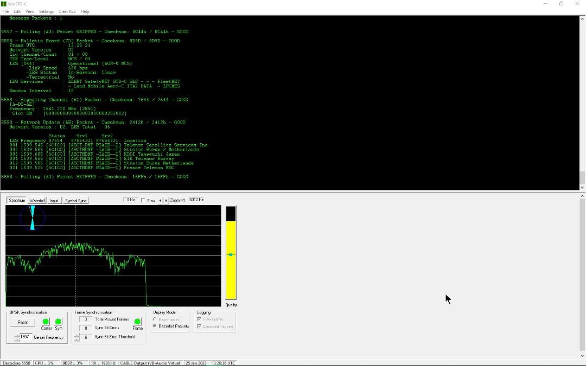Switch to the Input tab

click(x=54, y=201)
